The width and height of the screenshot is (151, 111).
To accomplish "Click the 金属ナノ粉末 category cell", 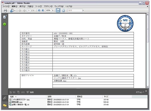I will tap(93, 36).
